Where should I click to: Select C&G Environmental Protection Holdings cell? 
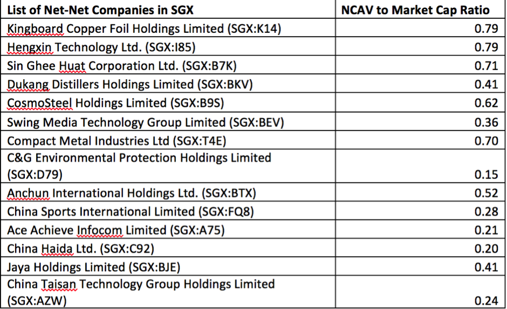(x=139, y=166)
